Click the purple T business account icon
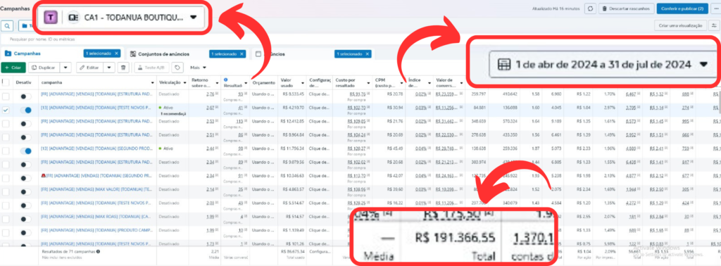 50,18
